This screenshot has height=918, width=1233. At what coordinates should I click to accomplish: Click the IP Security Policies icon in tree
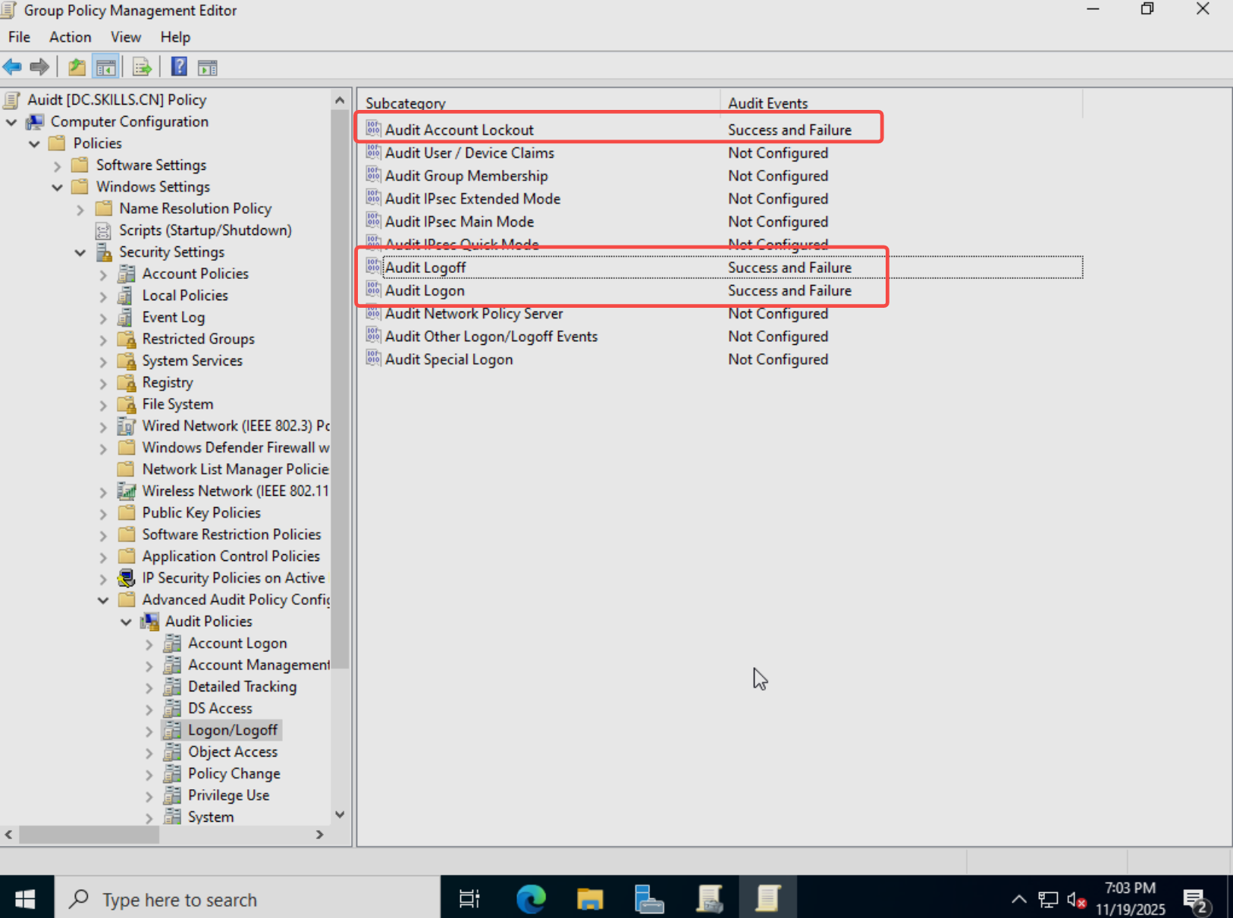tap(127, 578)
